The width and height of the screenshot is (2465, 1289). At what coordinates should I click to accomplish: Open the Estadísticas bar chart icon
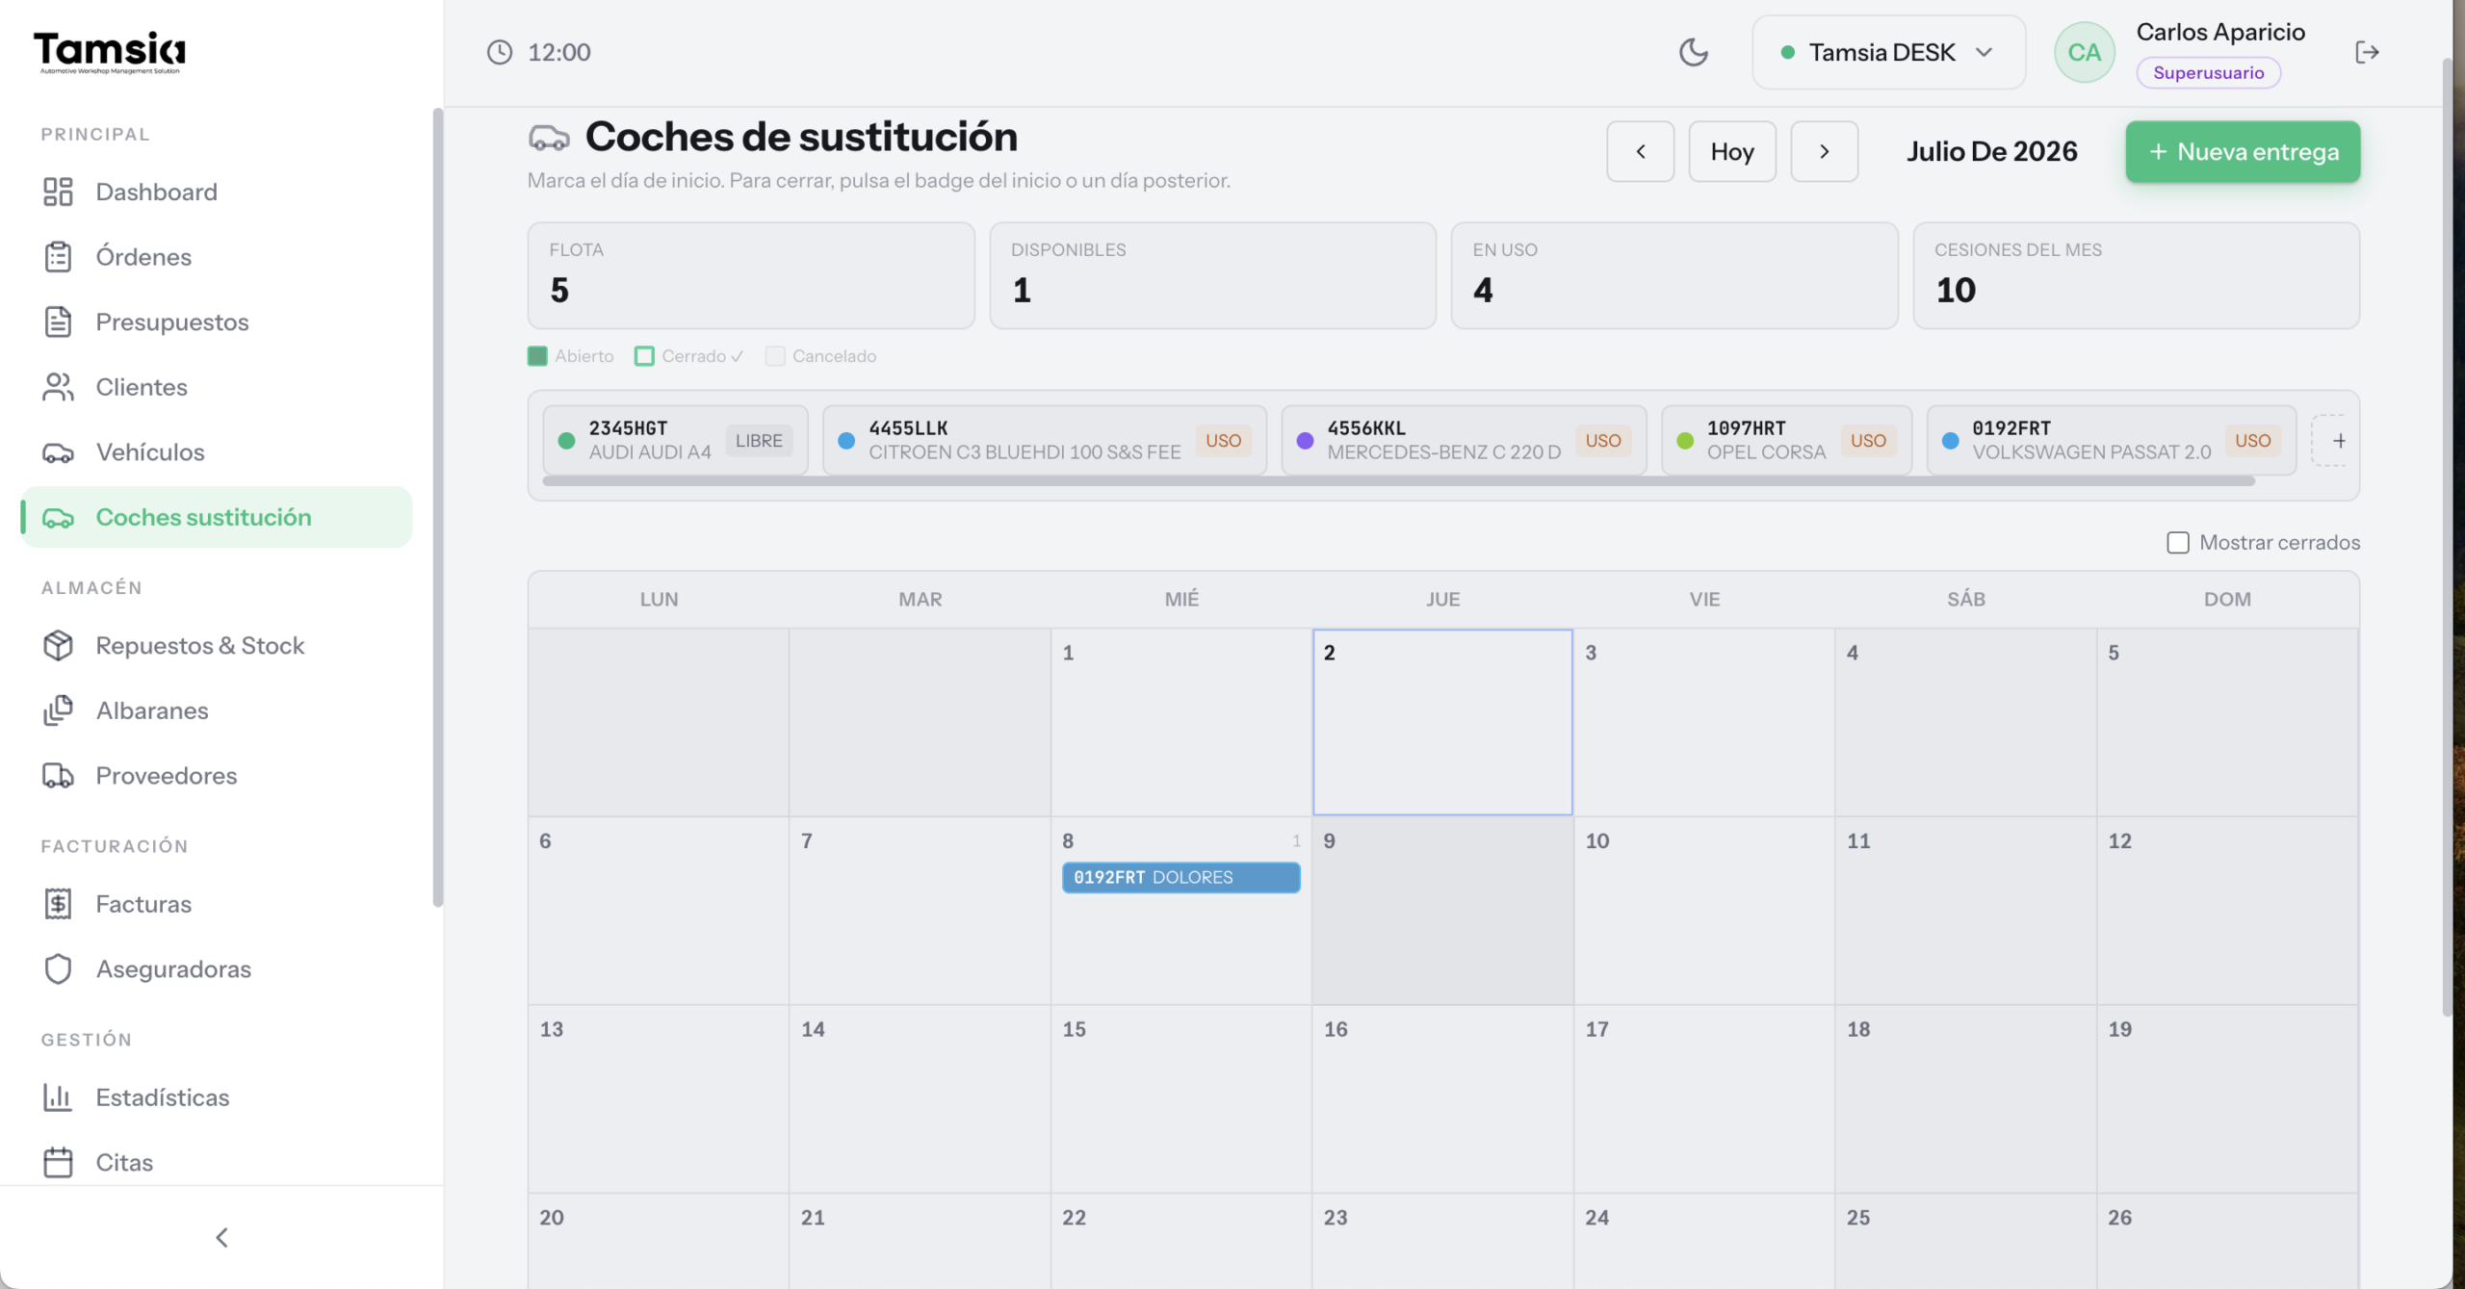click(x=58, y=1097)
